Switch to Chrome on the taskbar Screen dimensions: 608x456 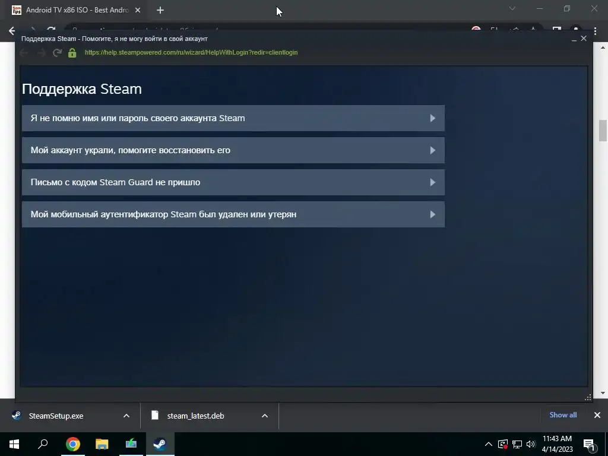pos(72,444)
